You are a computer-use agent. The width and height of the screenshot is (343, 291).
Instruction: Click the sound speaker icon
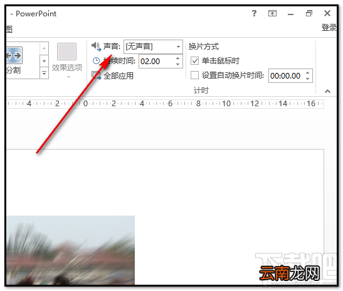tap(96, 47)
